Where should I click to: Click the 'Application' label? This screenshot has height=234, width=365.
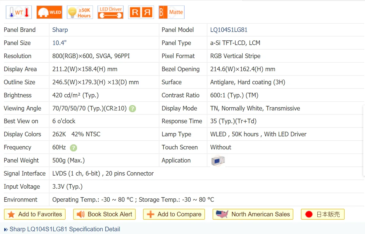[x=176, y=160]
